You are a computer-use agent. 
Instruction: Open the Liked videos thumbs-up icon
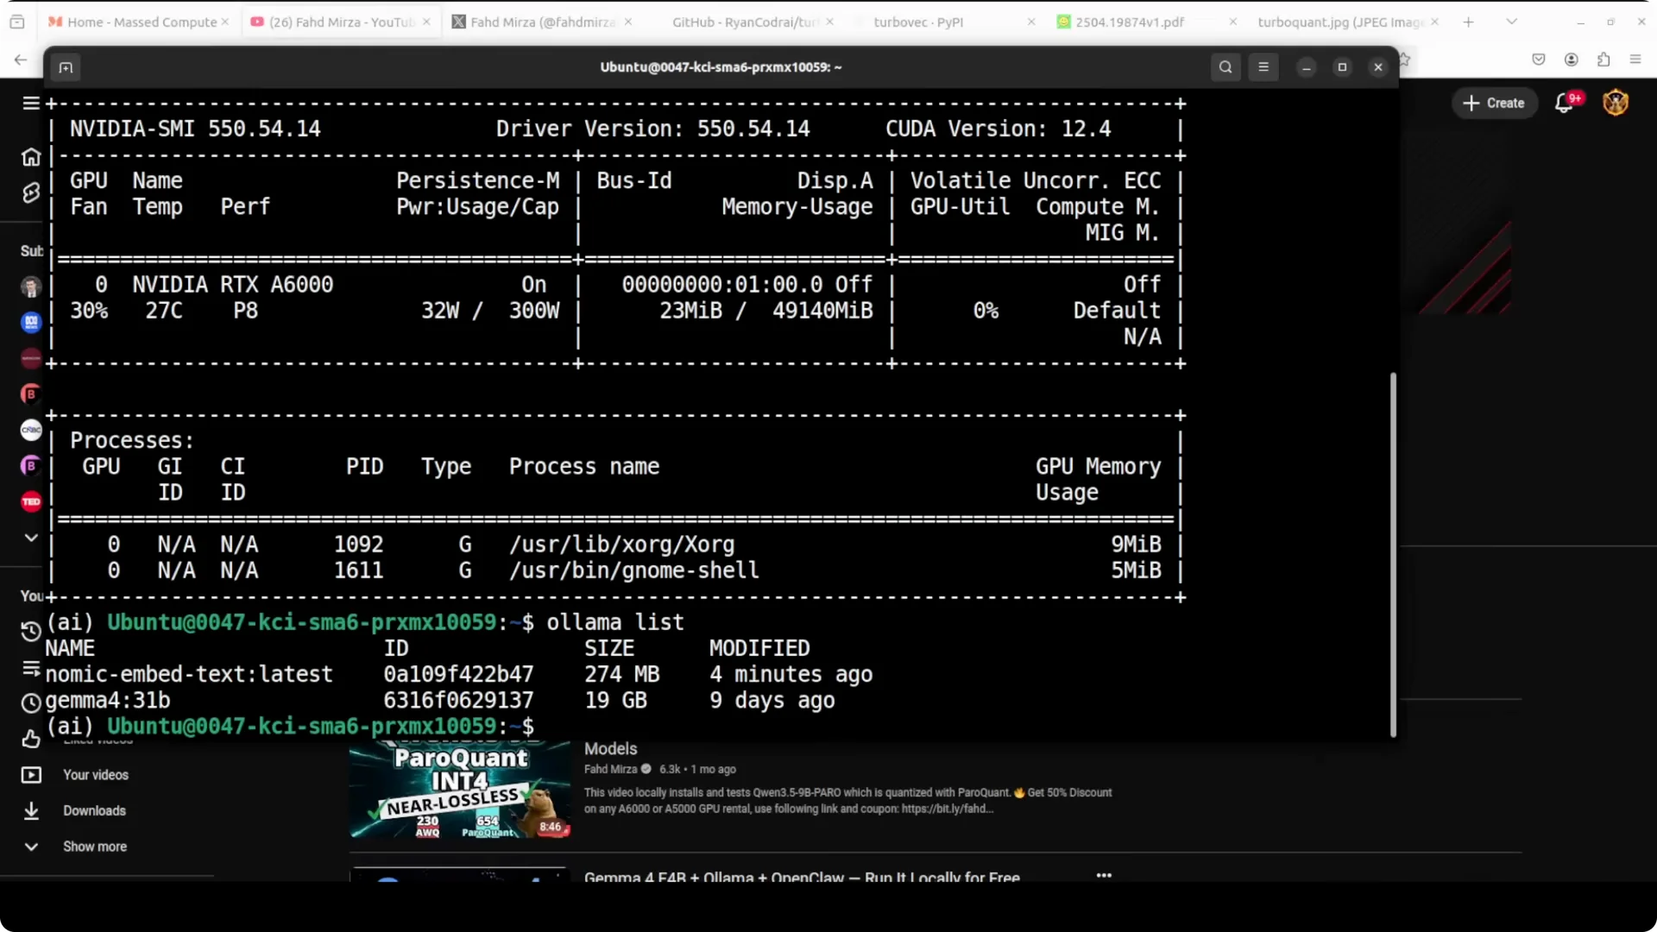click(31, 740)
